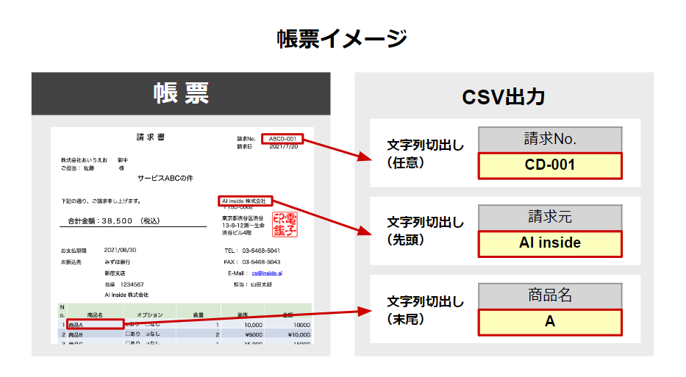Click the 請求元 gray header
Viewport: 686px width, 377px height.
pos(550,218)
